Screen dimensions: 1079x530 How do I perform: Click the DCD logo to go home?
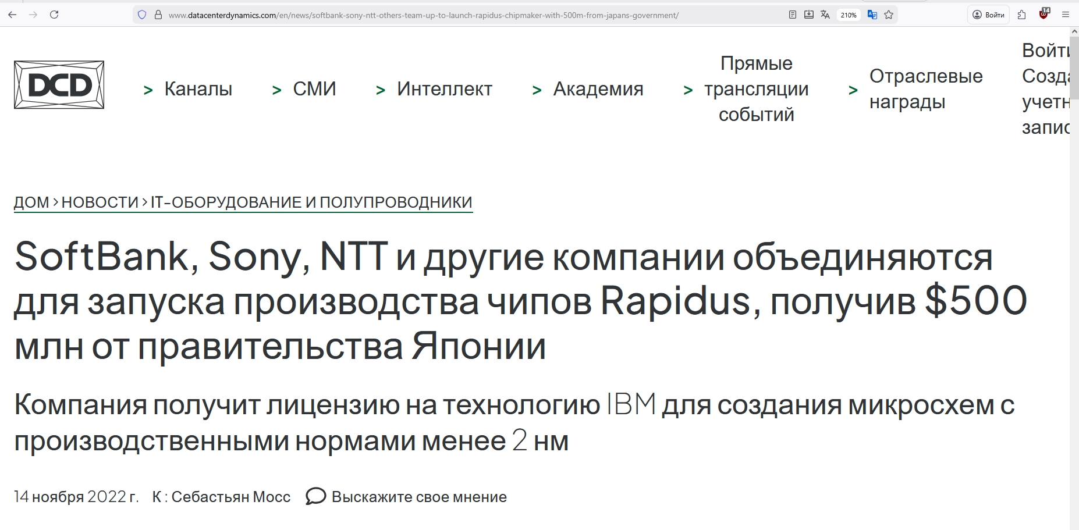pyautogui.click(x=59, y=85)
